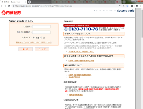Screen dimensions: 143x109
Task: Click the address bar URL
Action: [44, 6]
